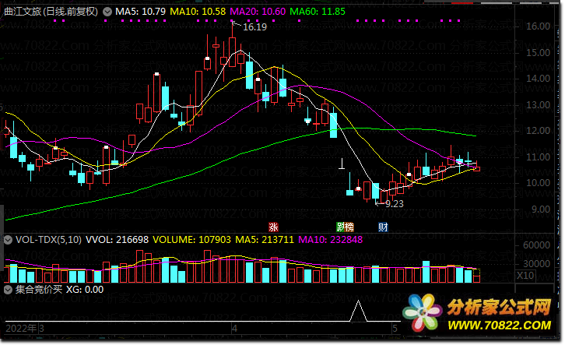Click the 16.00 price axis label

click(538, 26)
